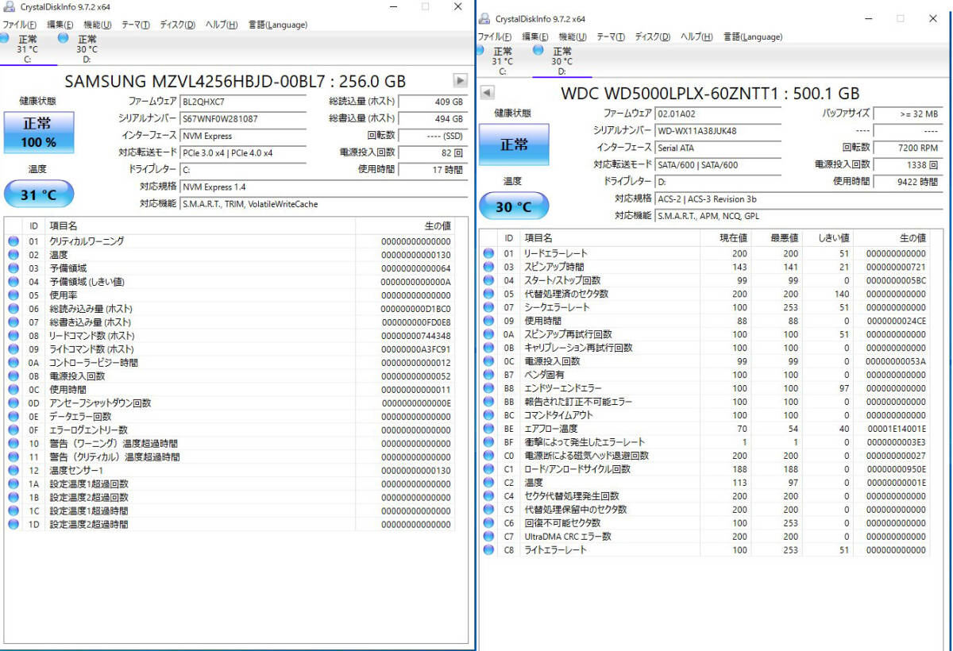Image resolution: width=953 pixels, height=651 pixels.
Task: Click status orb for ライトエラーレート row
Action: (x=488, y=550)
